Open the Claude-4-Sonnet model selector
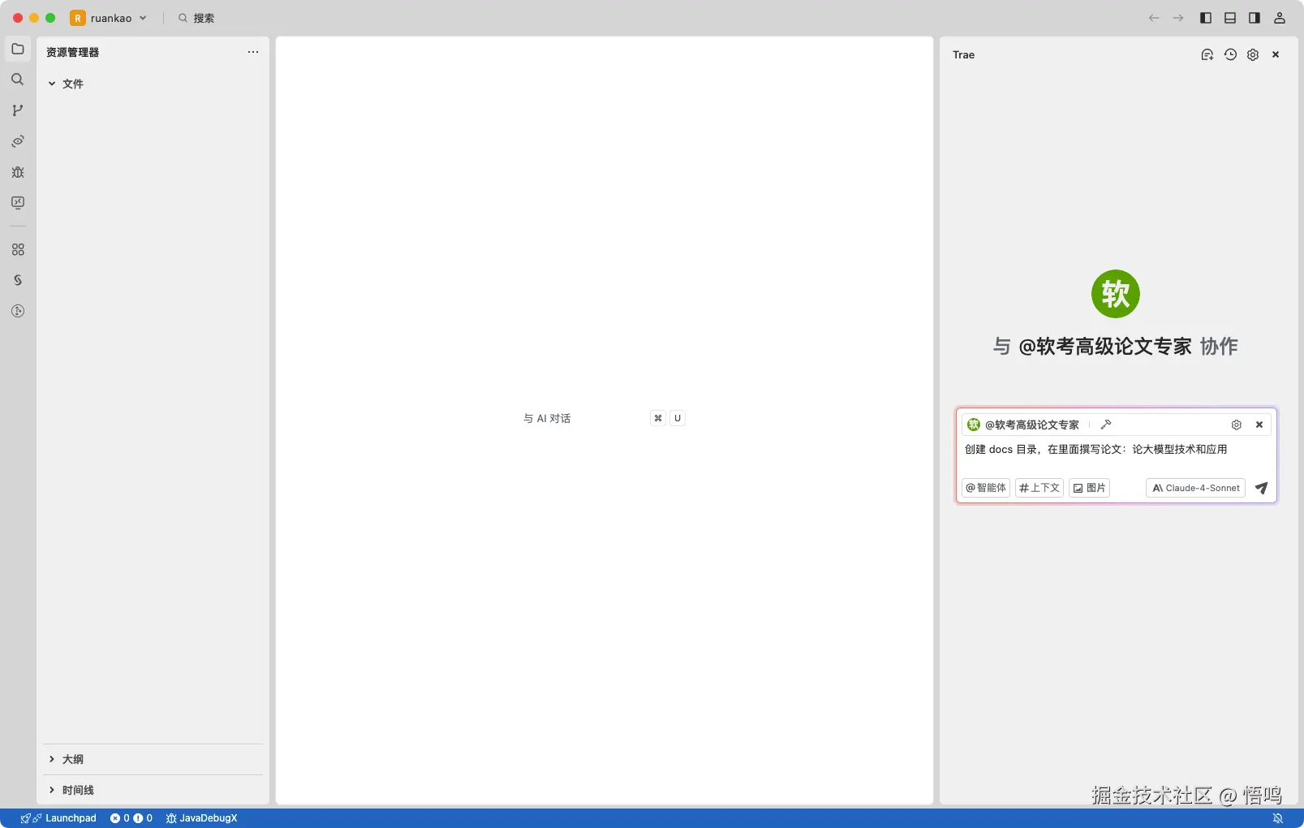Viewport: 1304px width, 828px height. coord(1196,488)
